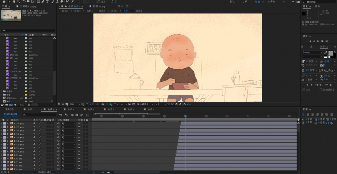This screenshot has width=337, height=174.
Task: Click the fill color swatch in Character panel
Action: pyautogui.click(x=331, y=53)
